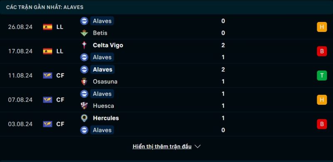Screen dimensions: 333x162
Task: Open the 07.08.24 match date
Action: point(20,100)
